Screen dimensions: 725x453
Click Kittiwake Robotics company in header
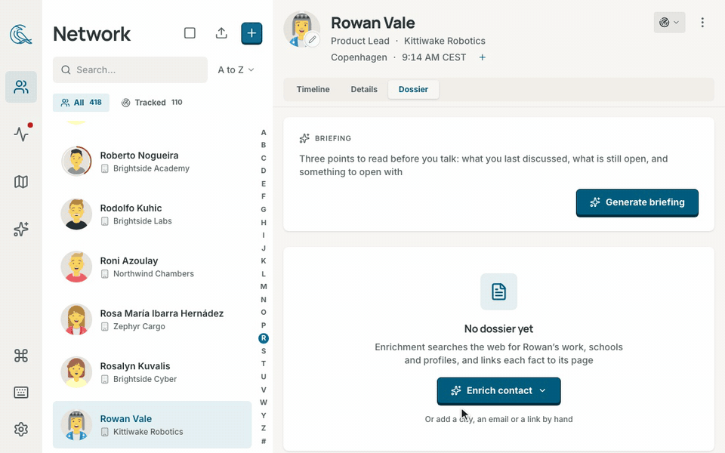coord(445,41)
